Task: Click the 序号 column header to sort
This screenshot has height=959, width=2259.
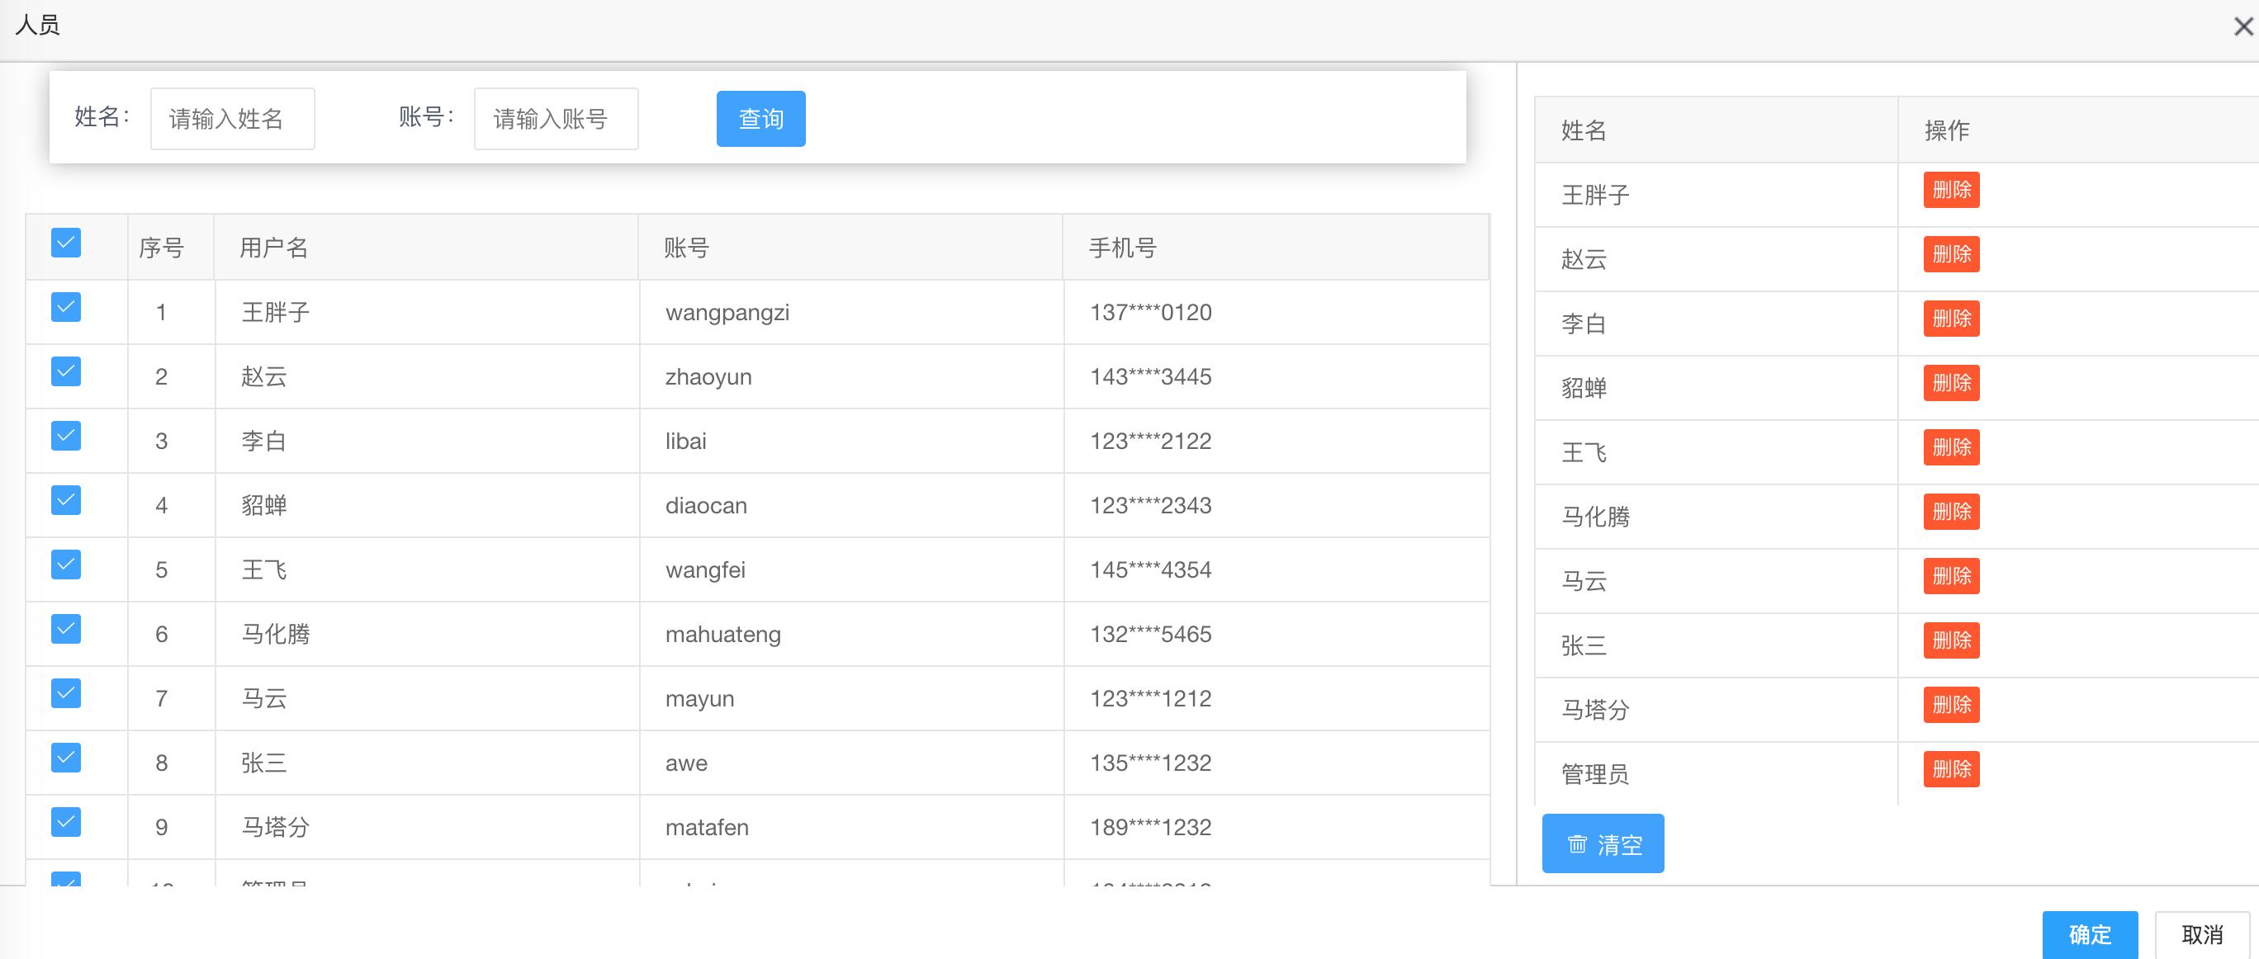Action: pos(163,246)
